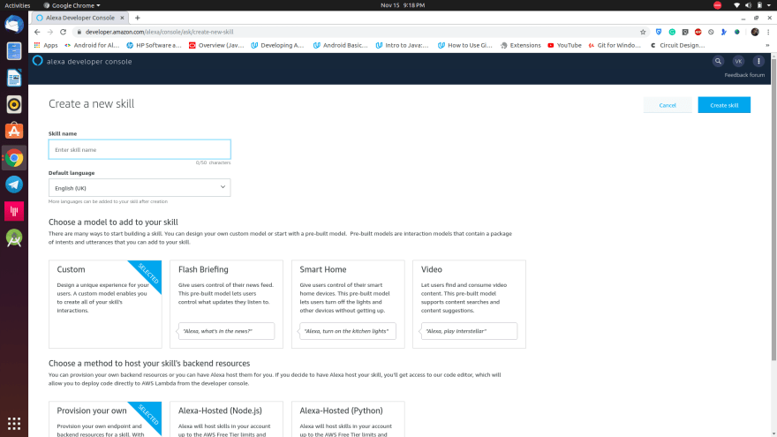Click the Cancel button
Viewport: 777px width, 437px height.
pos(668,105)
